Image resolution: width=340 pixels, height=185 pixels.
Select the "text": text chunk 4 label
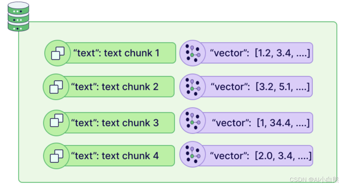tap(115, 156)
